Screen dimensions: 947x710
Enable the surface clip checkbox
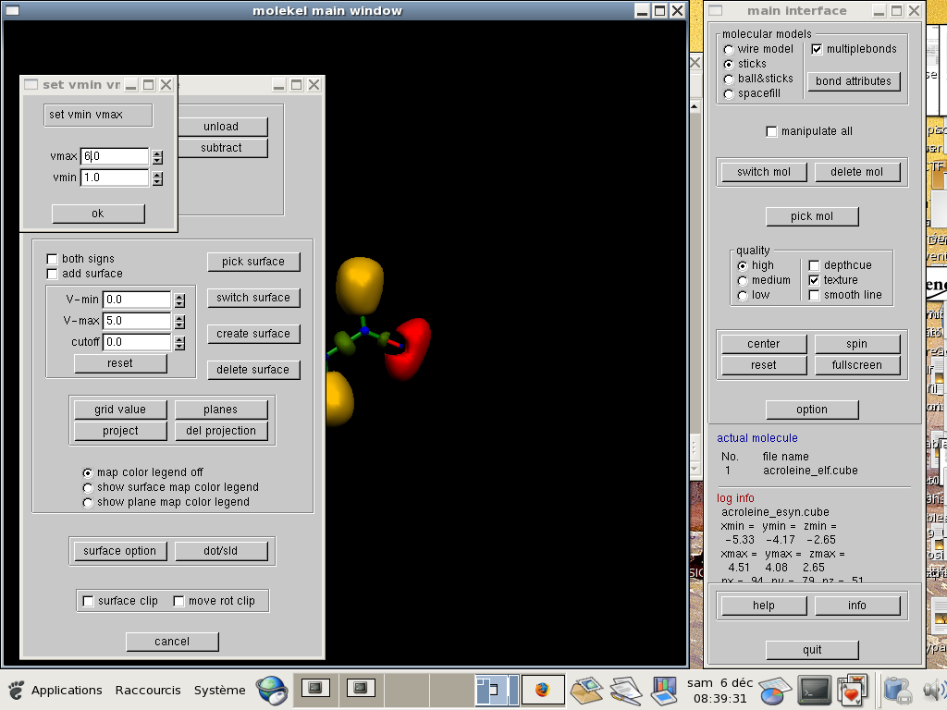pyautogui.click(x=88, y=601)
